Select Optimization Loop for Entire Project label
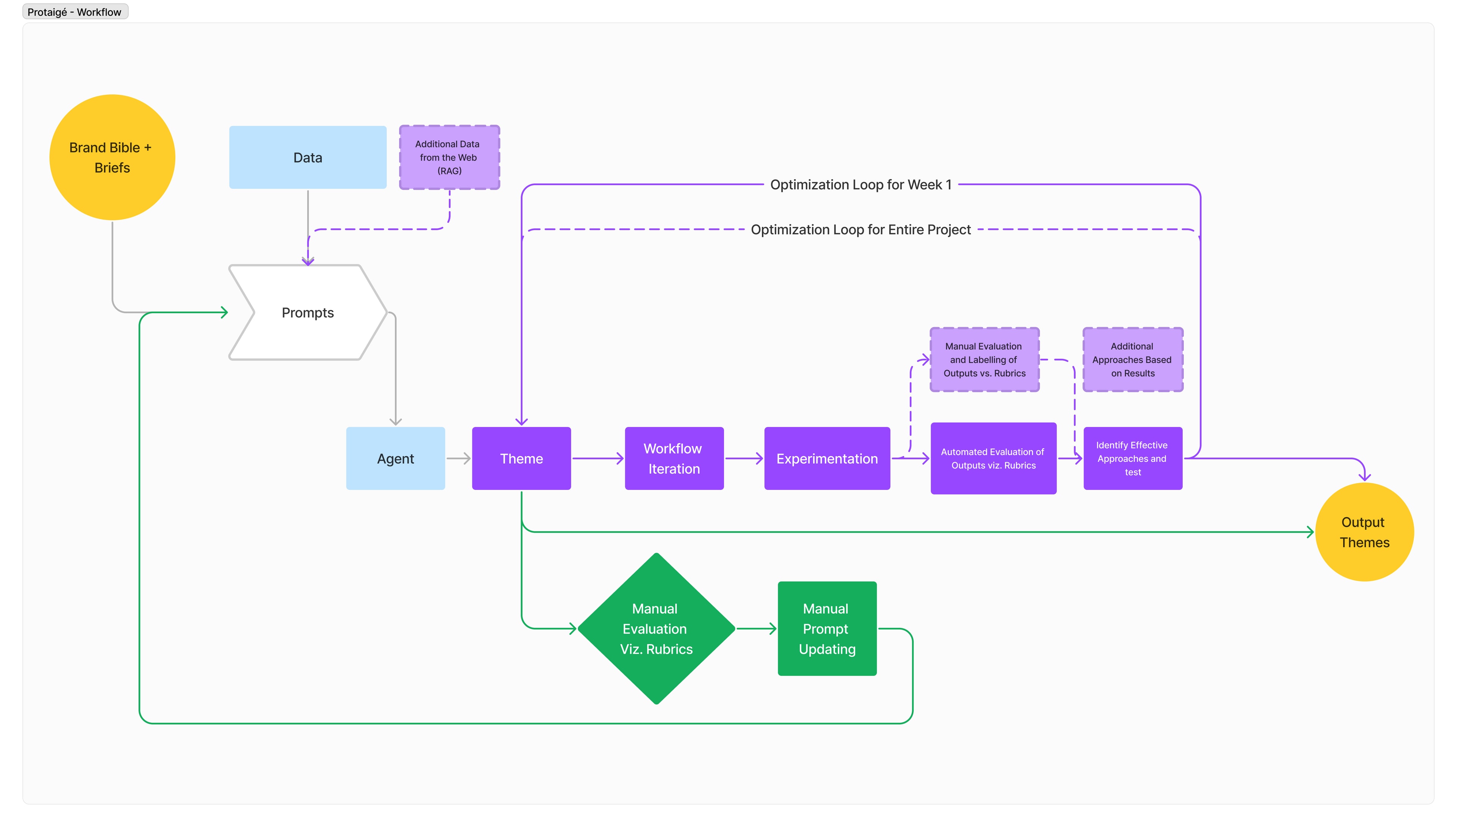The width and height of the screenshot is (1457, 827). coord(860,229)
